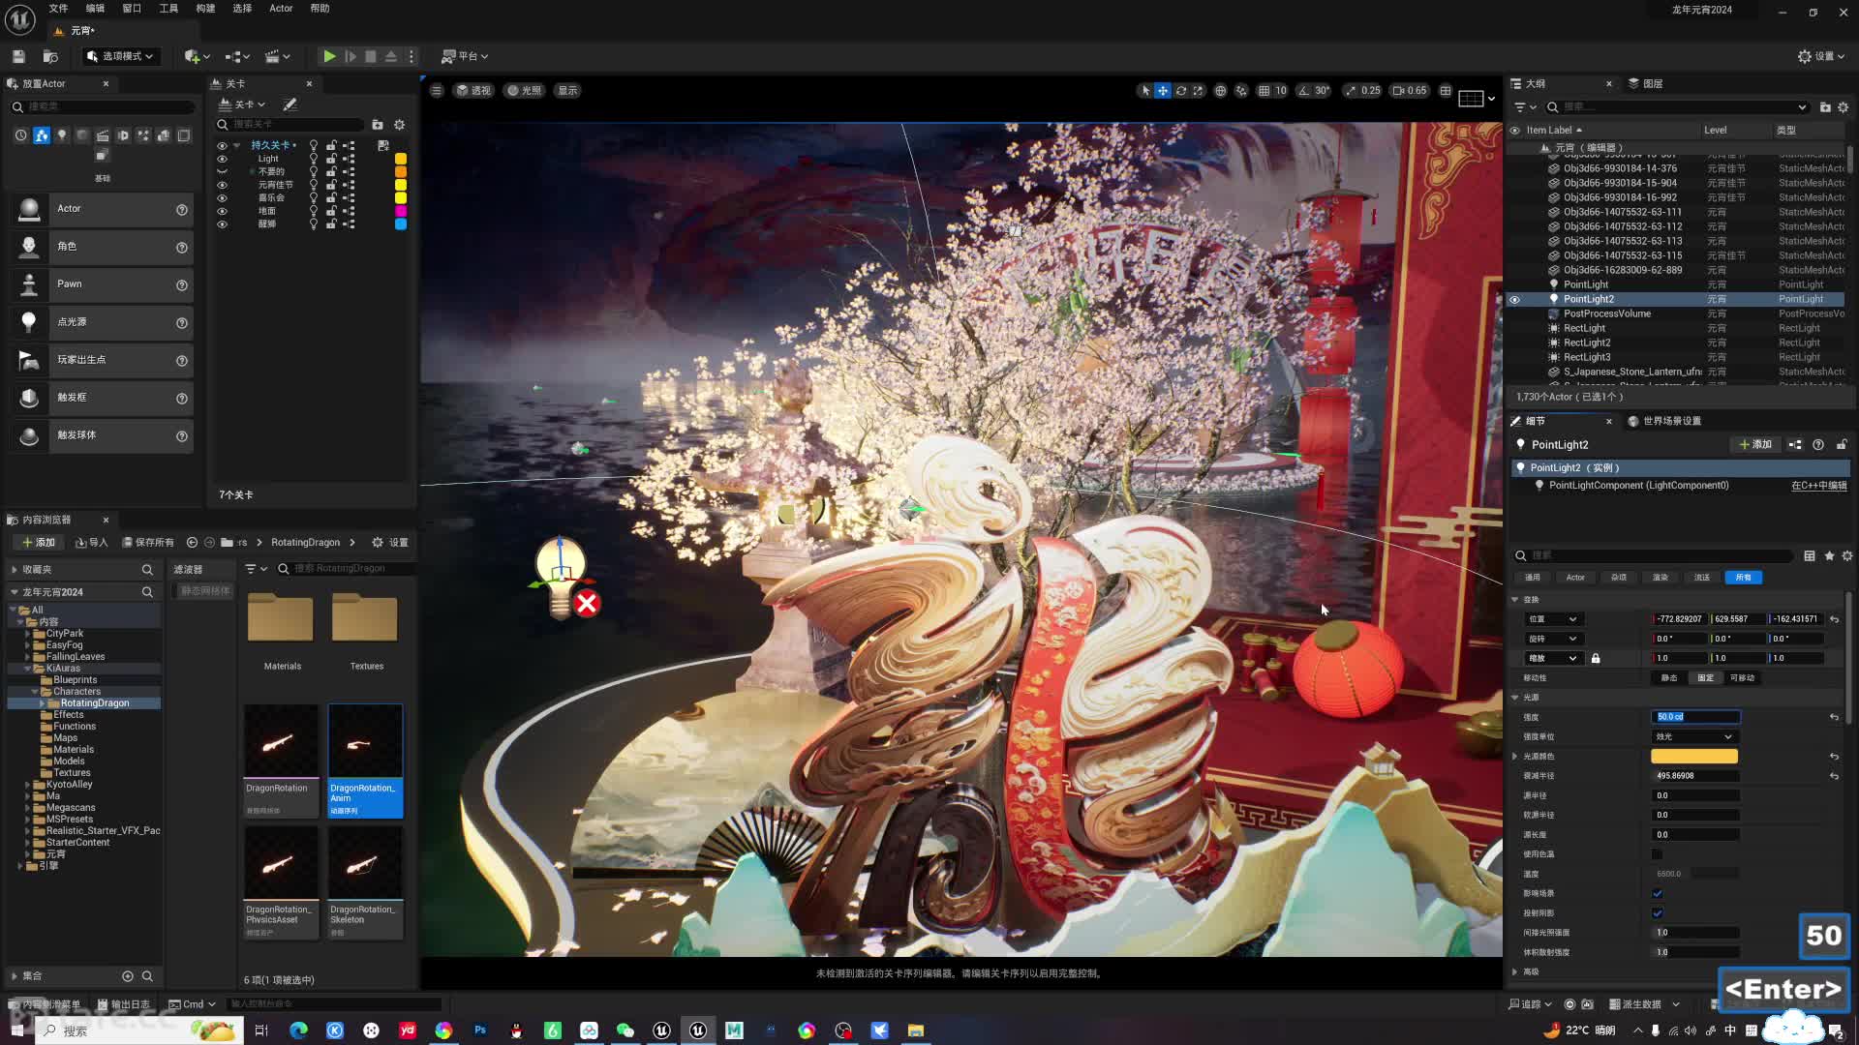Toggle grid snapping icon next to 10
Viewport: 1859px width, 1045px height.
1264,90
